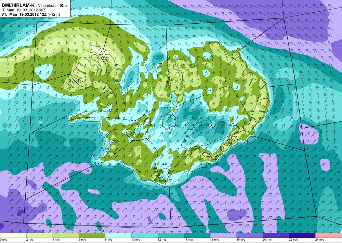Click the pale cyan 8–10 m/s legend swatch
Screen dimensions: 342x243
(x=118, y=235)
